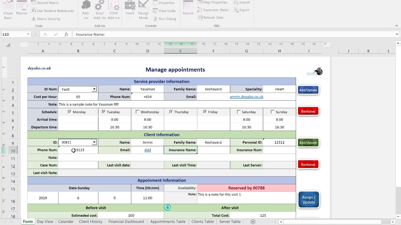
Task: Open the Name Box dropdown
Action: tap(28, 34)
